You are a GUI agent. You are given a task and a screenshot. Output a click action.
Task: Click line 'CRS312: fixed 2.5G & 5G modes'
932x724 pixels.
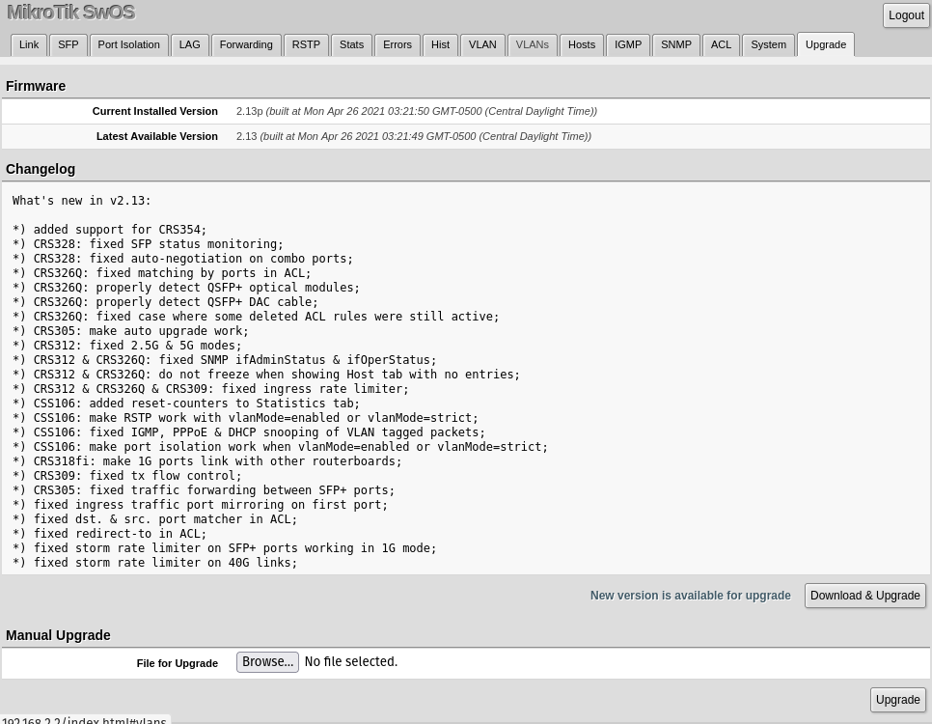[127, 345]
